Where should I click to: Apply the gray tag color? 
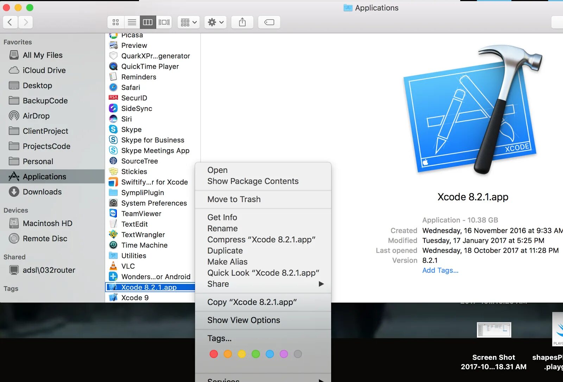click(298, 354)
